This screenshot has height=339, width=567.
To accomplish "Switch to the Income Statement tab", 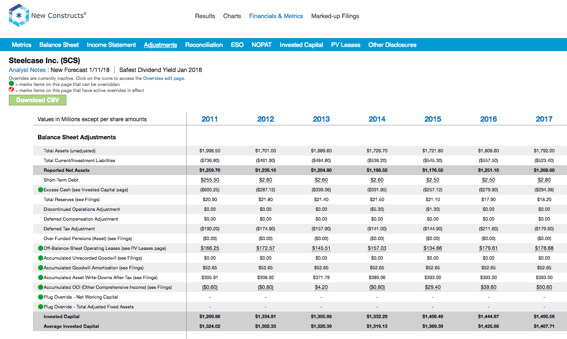I will [111, 45].
